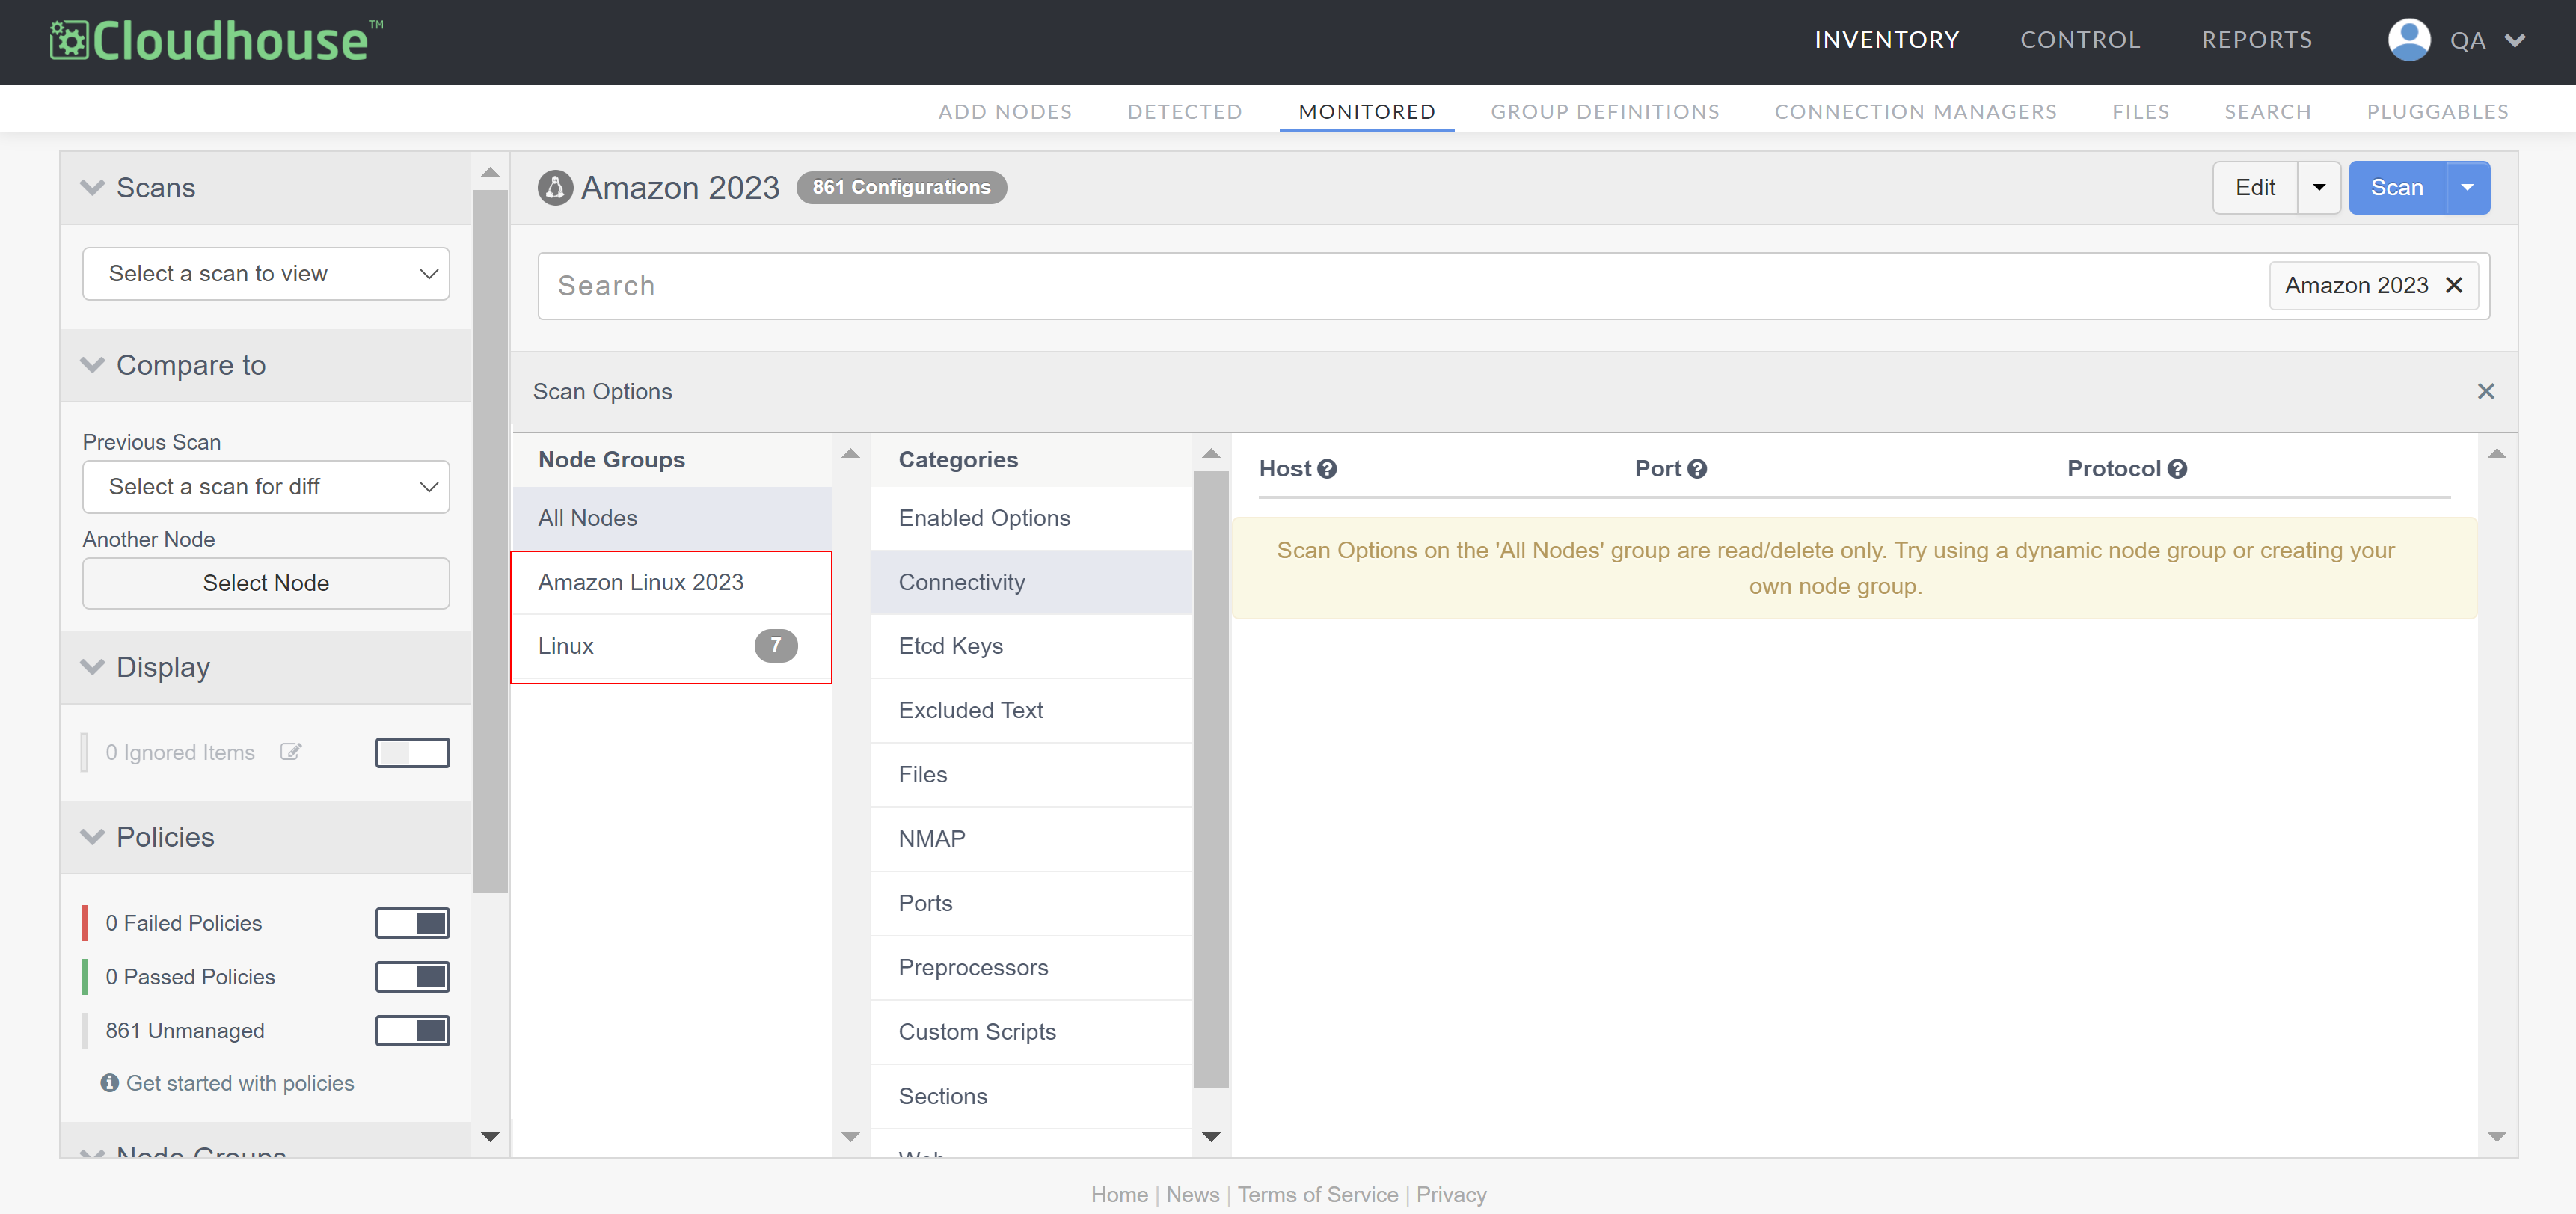Switch to the ADD NODES tab

tap(1004, 111)
